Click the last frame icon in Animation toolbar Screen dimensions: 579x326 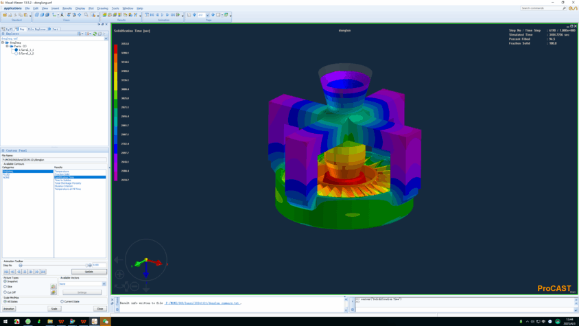(172, 15)
